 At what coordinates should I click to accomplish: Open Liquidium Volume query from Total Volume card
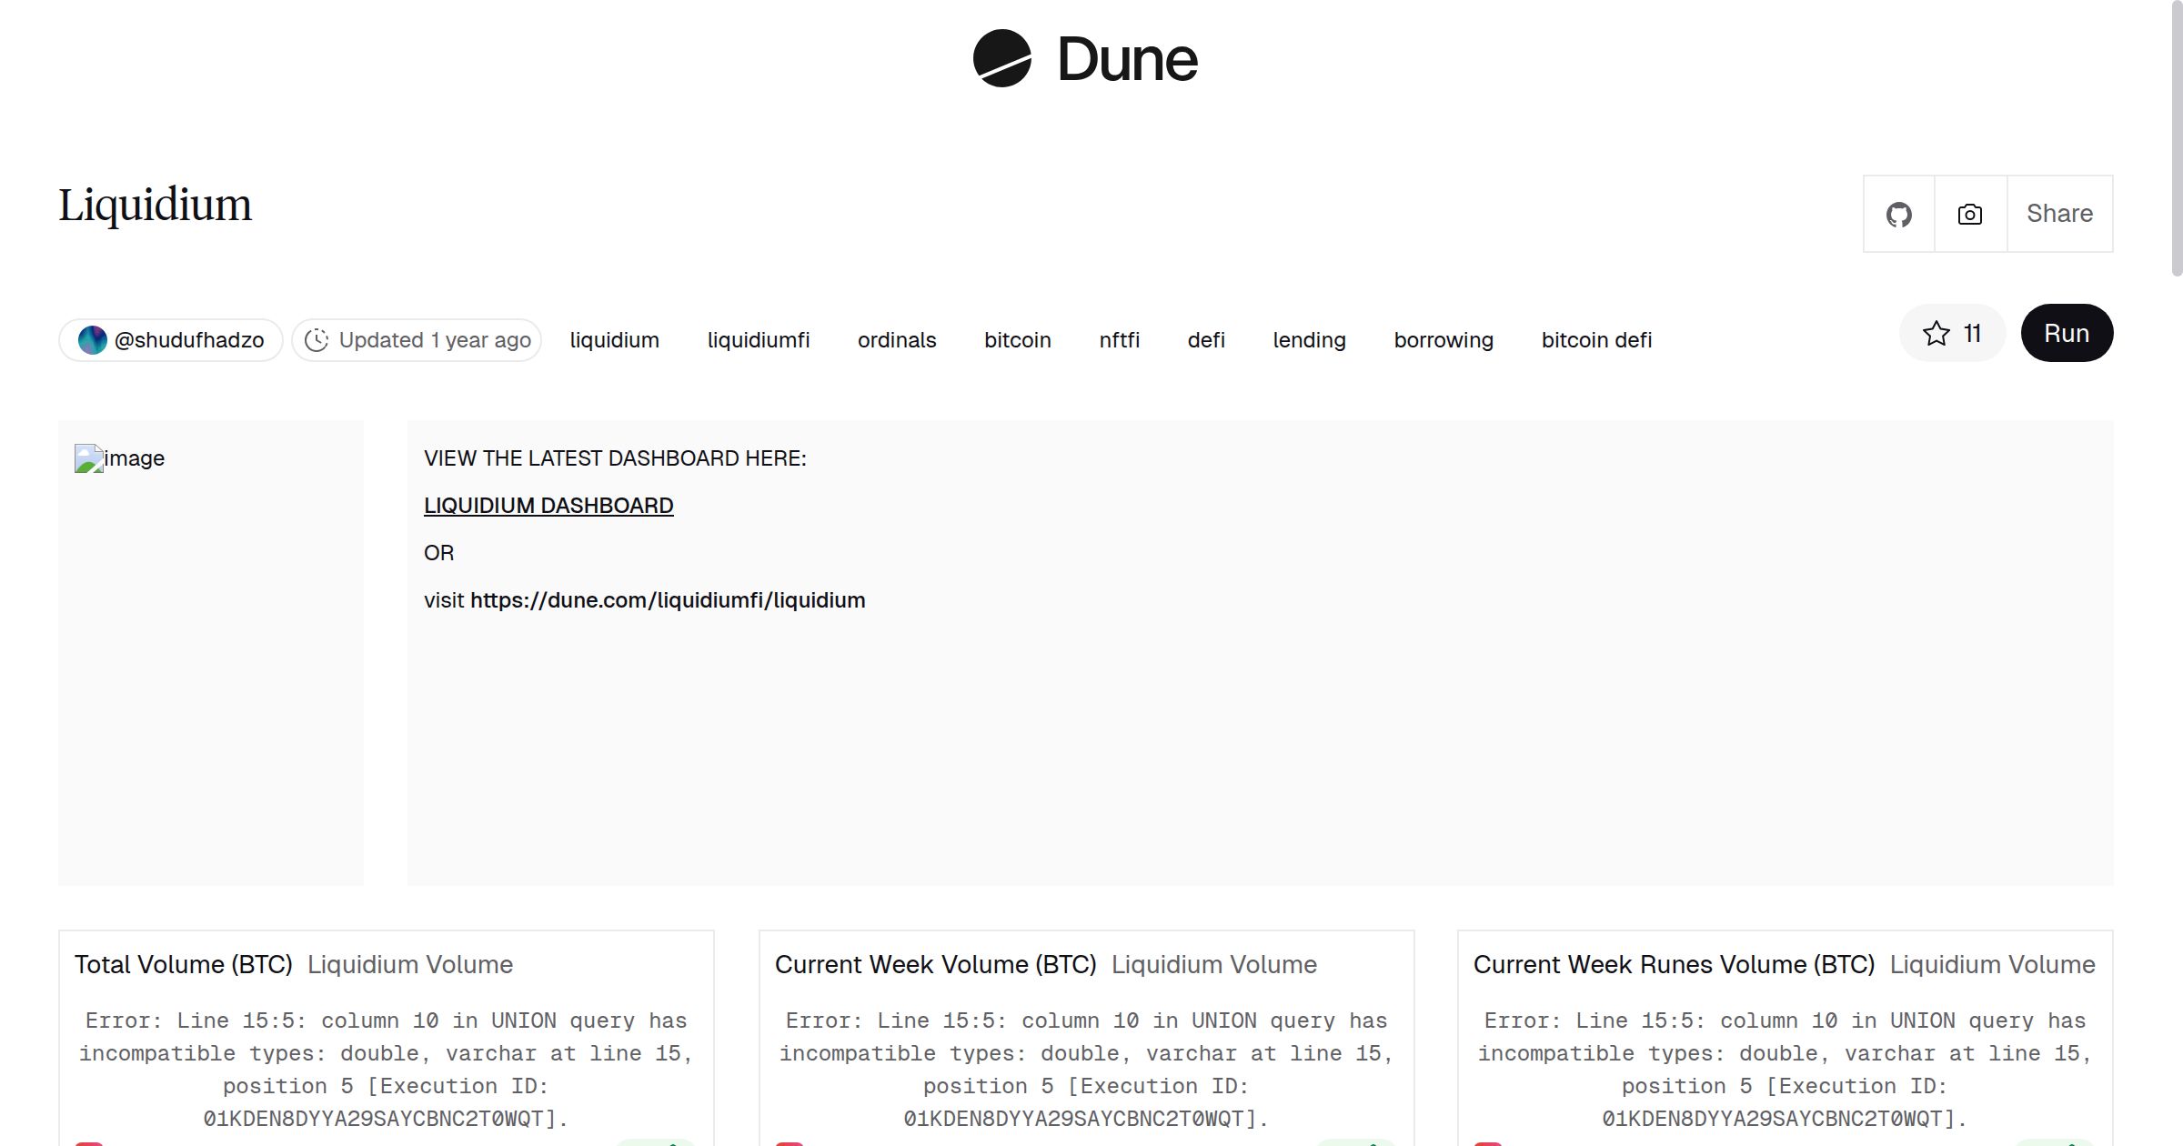[409, 964]
